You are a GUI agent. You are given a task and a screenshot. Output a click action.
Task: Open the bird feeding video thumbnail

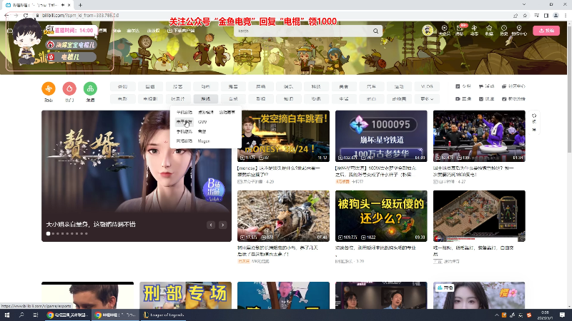[x=283, y=215]
